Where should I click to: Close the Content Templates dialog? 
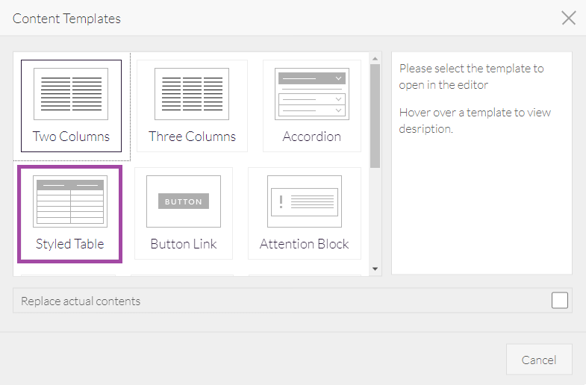pyautogui.click(x=569, y=18)
